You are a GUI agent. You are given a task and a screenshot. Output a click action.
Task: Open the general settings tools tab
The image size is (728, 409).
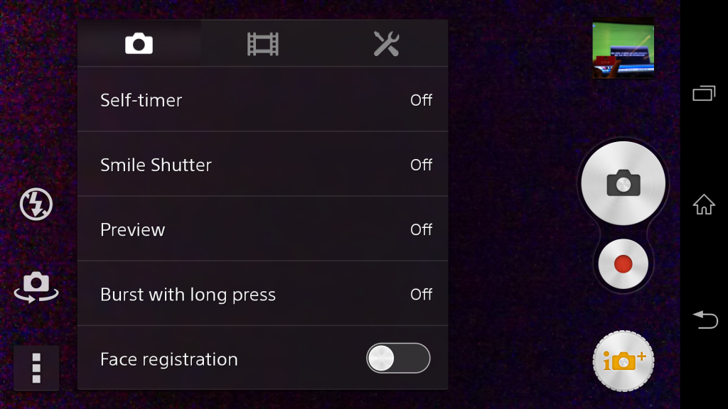[386, 43]
